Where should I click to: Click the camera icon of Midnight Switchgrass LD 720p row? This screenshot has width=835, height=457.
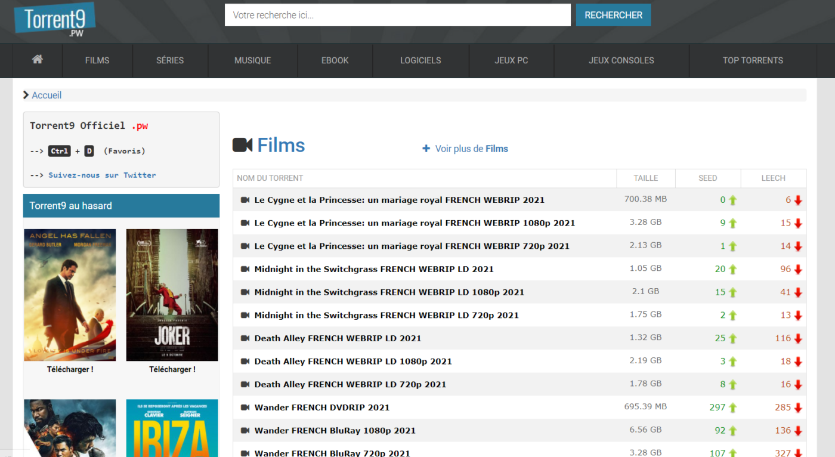click(245, 315)
